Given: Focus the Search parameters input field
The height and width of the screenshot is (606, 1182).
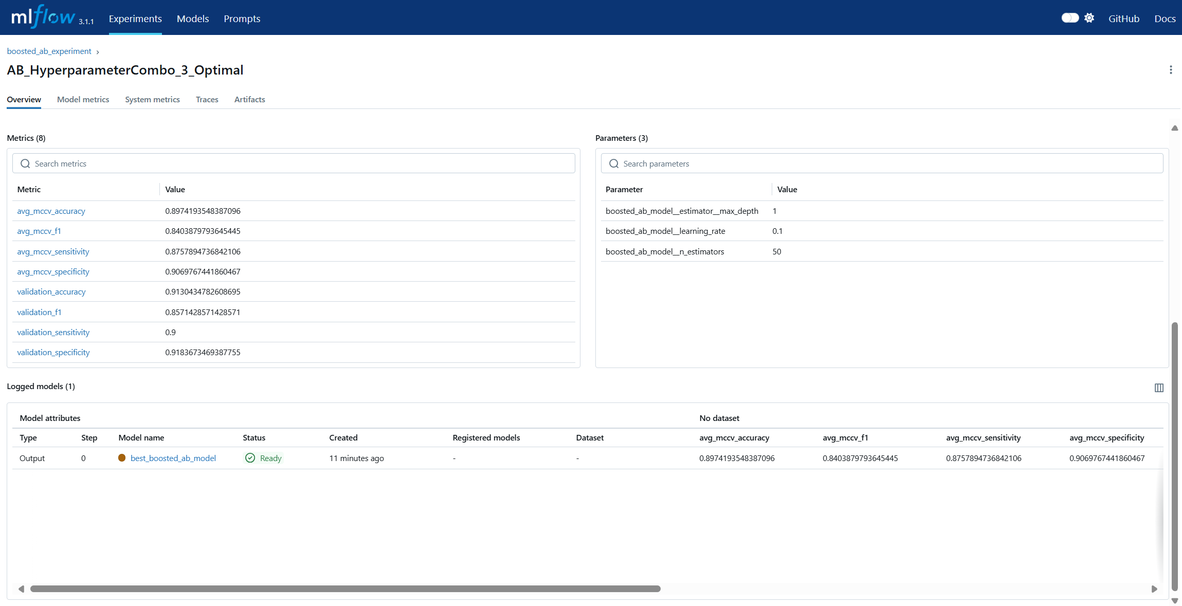Looking at the screenshot, I should click(x=882, y=163).
